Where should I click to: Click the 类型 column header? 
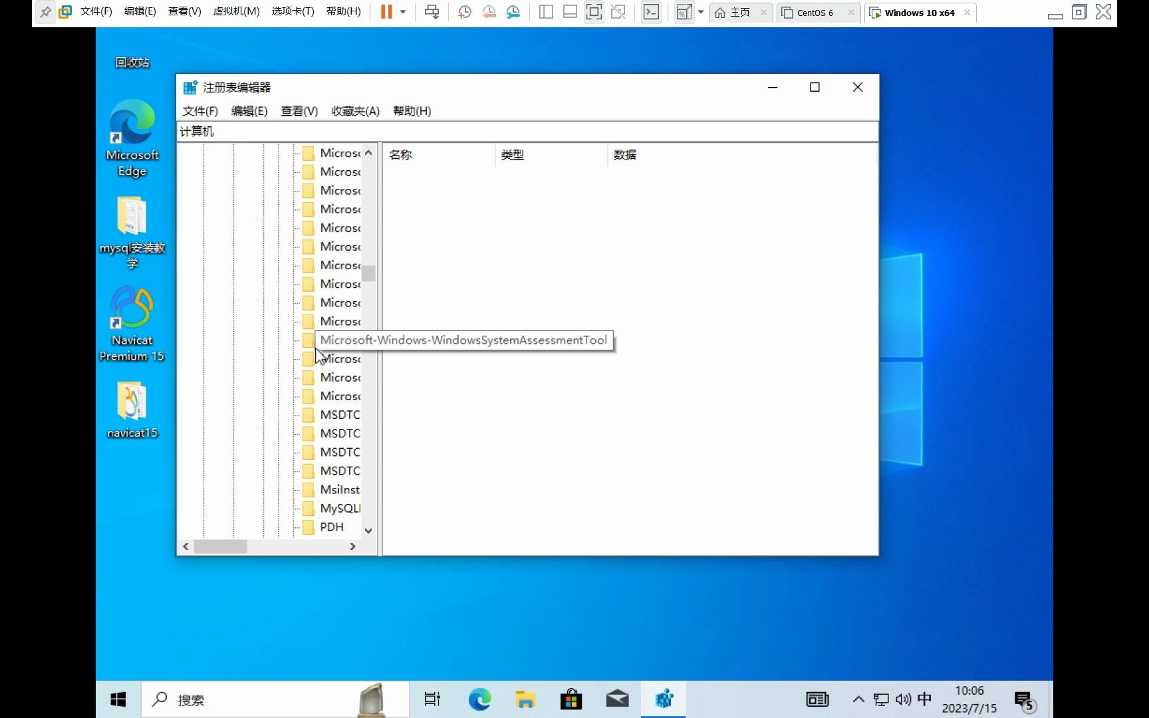coord(551,155)
